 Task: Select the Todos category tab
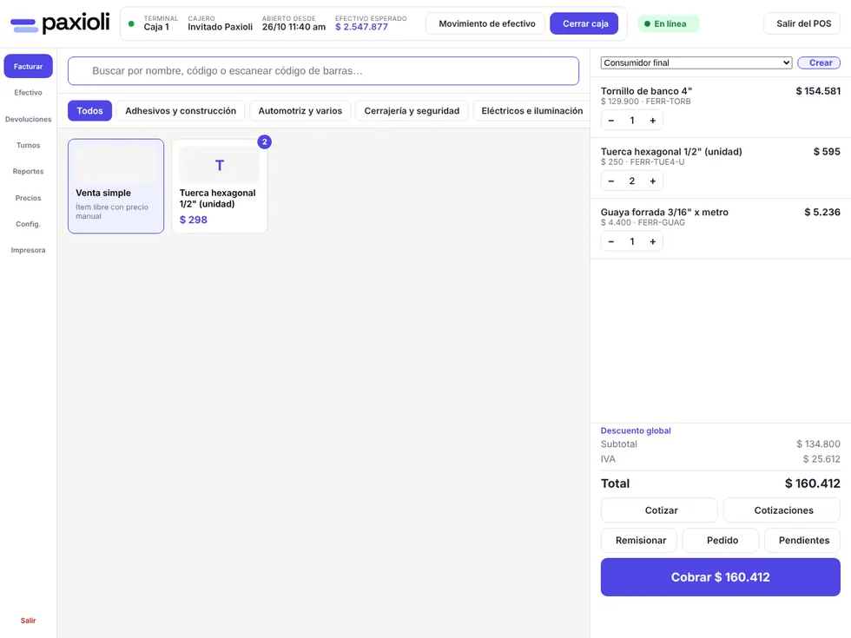[x=89, y=111]
